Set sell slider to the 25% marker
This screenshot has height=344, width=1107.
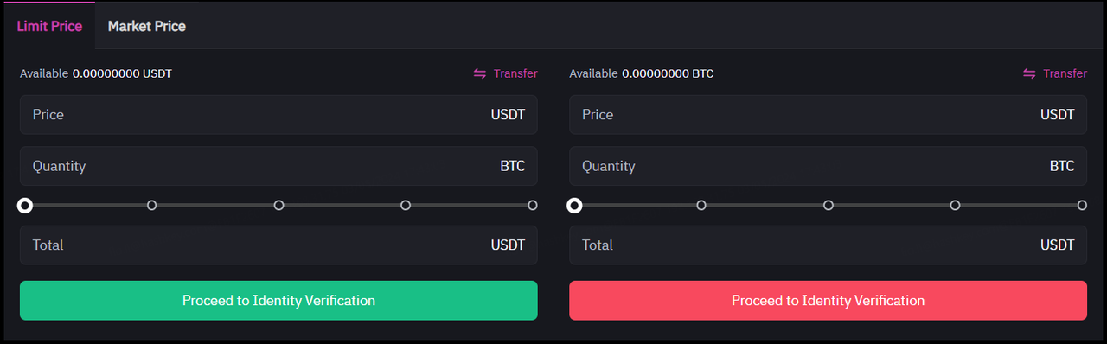(x=701, y=205)
